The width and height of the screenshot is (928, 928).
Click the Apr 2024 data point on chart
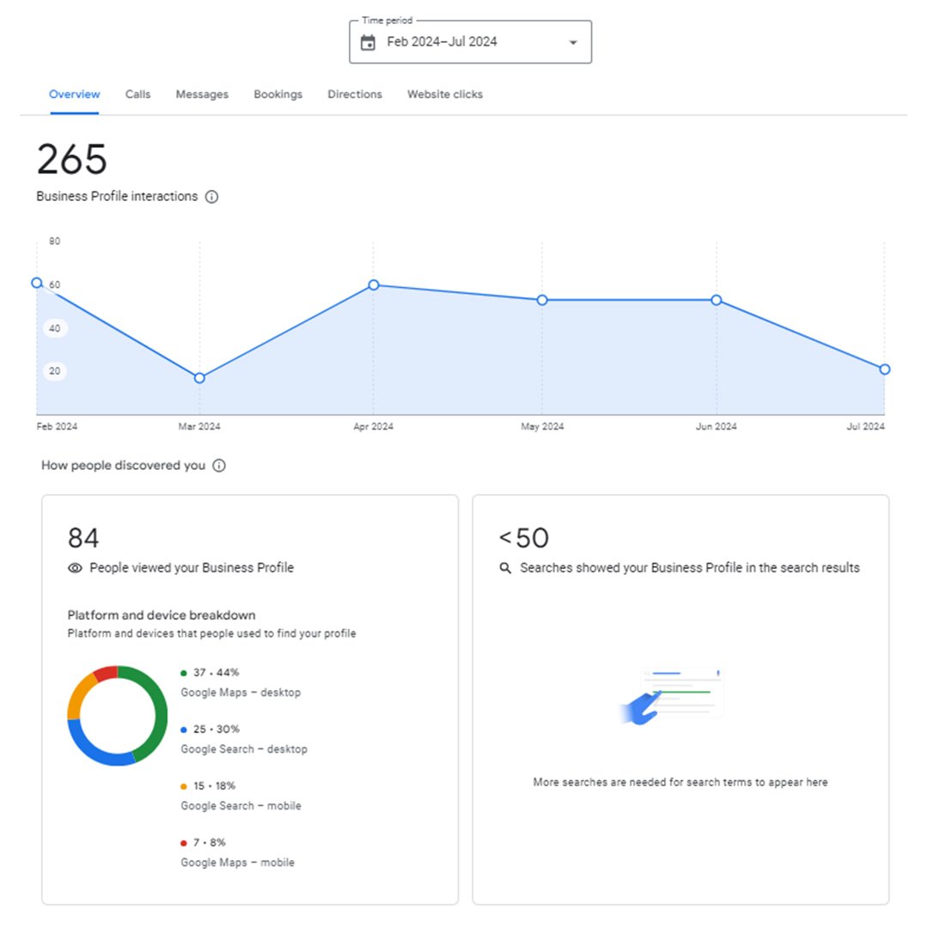pos(373,284)
